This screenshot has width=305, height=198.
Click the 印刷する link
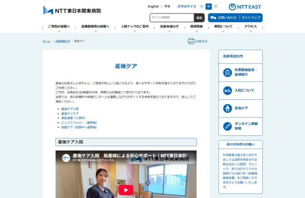point(202,42)
